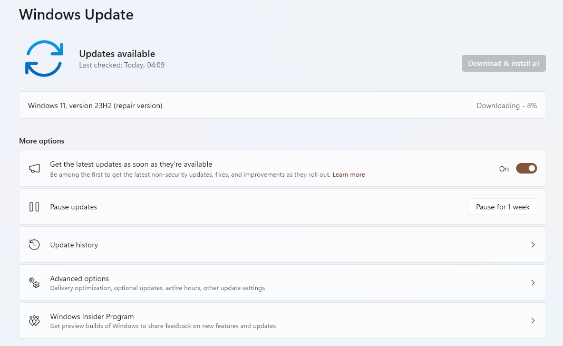Screen dimensions: 563x346
Task: Click the Pause for 1 week button
Action: [502, 207]
